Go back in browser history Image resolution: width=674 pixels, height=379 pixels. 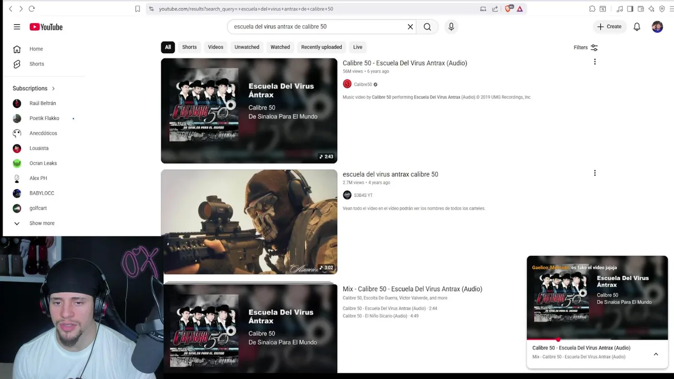(11, 9)
